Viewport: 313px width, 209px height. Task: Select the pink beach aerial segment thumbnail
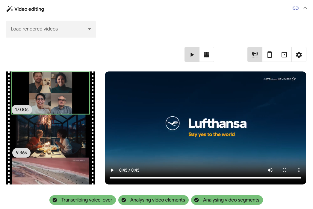coord(51,171)
